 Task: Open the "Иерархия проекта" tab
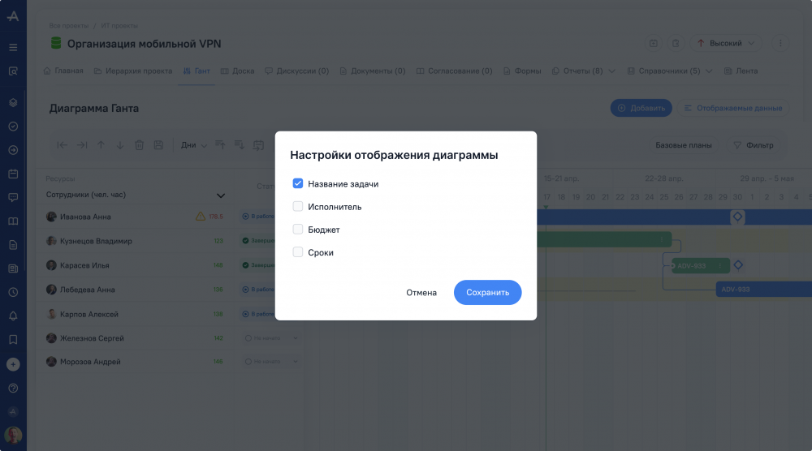[x=132, y=71]
